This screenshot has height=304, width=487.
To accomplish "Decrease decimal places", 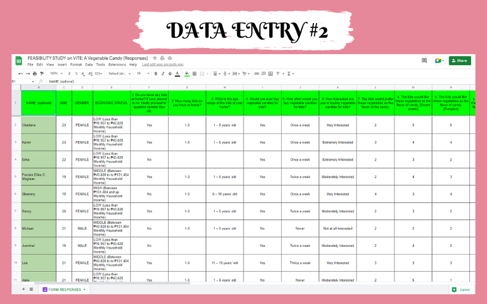I will [83, 74].
